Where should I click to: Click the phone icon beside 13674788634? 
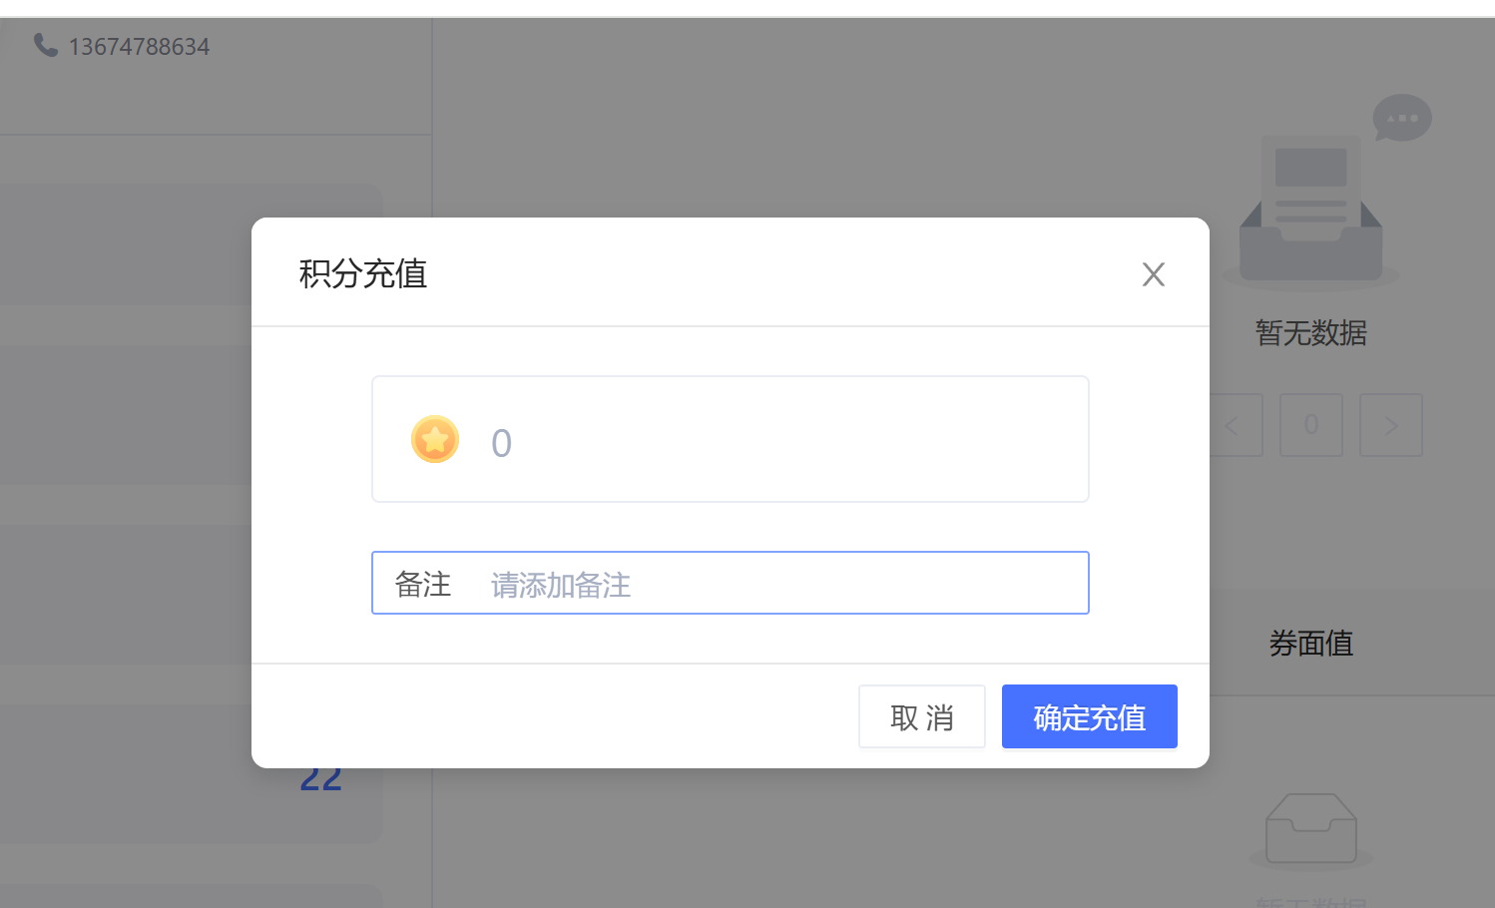(x=45, y=45)
